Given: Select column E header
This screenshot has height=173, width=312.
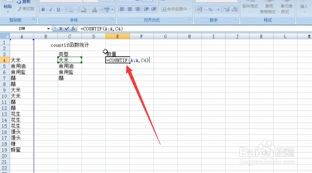Looking at the screenshot, I should pyautogui.click(x=118, y=36).
